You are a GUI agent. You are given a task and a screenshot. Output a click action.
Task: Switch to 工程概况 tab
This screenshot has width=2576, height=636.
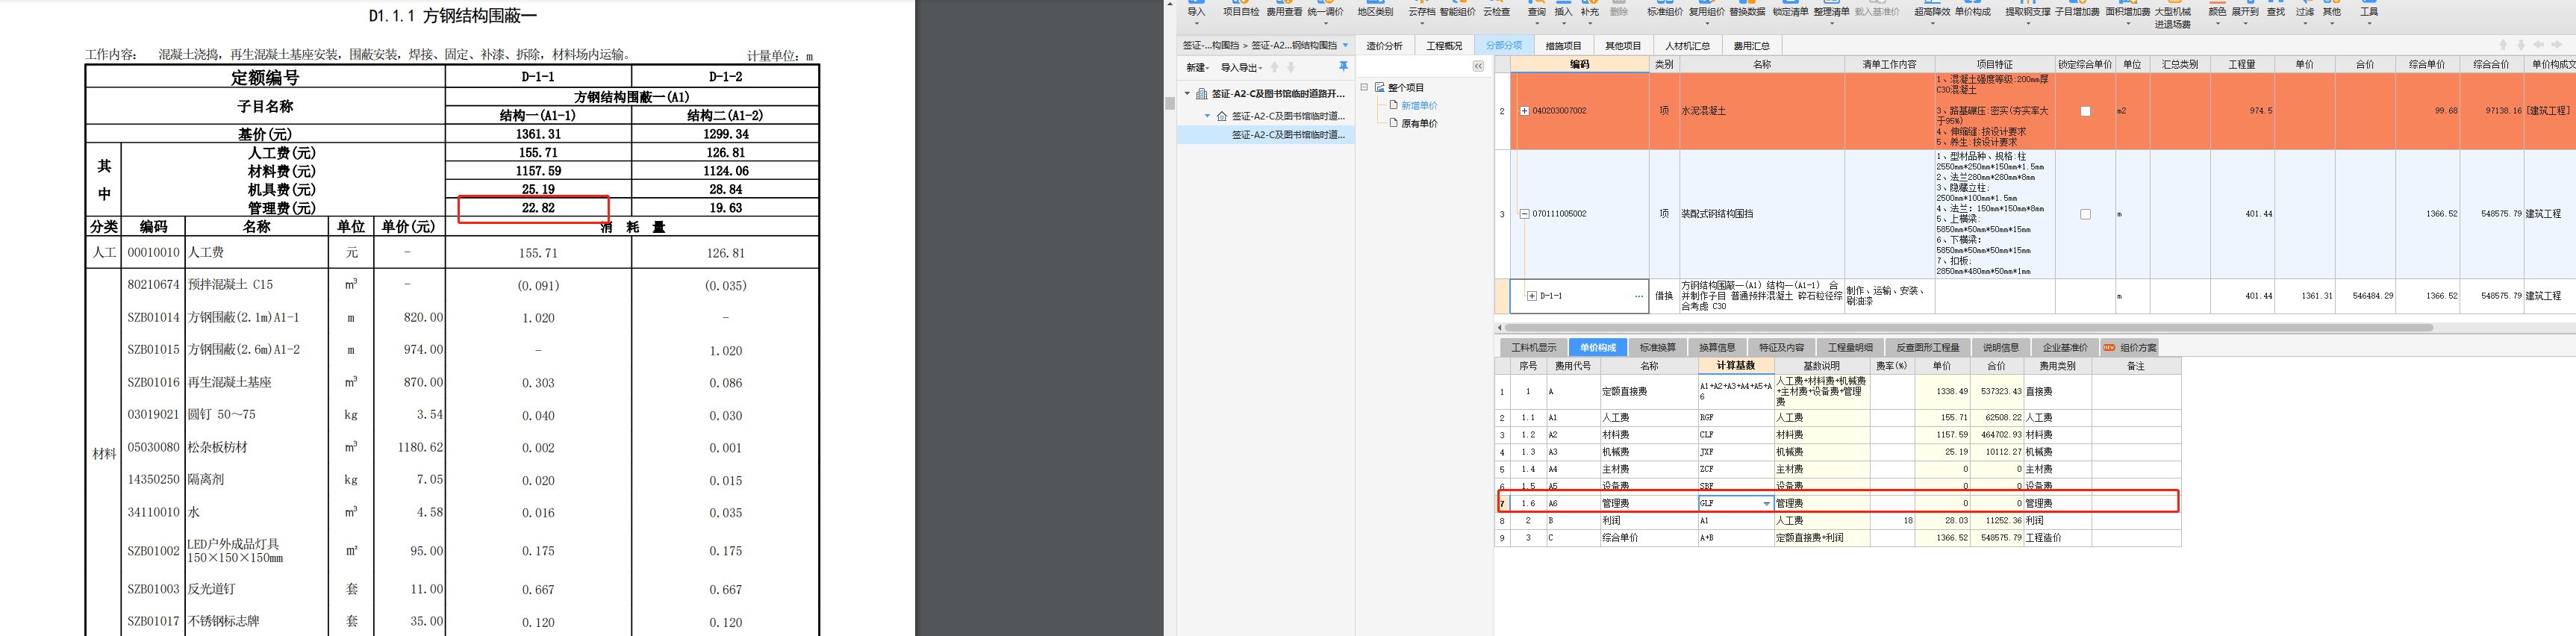(1444, 46)
